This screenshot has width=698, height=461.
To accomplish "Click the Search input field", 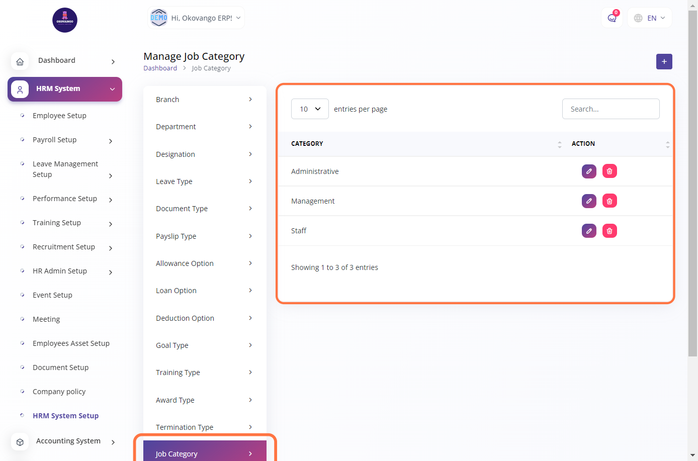I will pyautogui.click(x=610, y=109).
